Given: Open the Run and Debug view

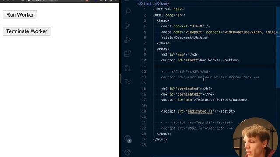Looking at the screenshot, I should 128,40.
